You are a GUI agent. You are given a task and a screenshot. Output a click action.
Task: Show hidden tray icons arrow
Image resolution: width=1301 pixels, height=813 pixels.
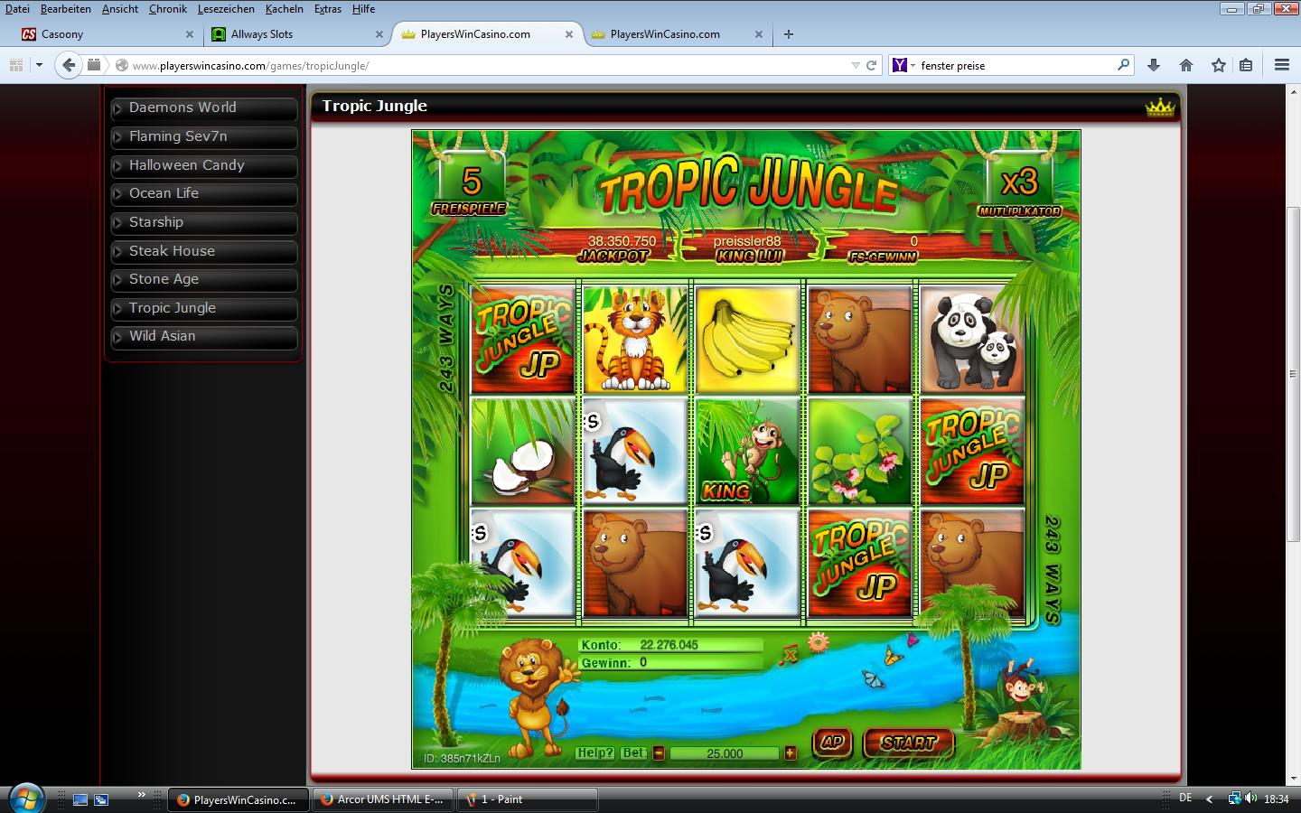tap(1210, 799)
